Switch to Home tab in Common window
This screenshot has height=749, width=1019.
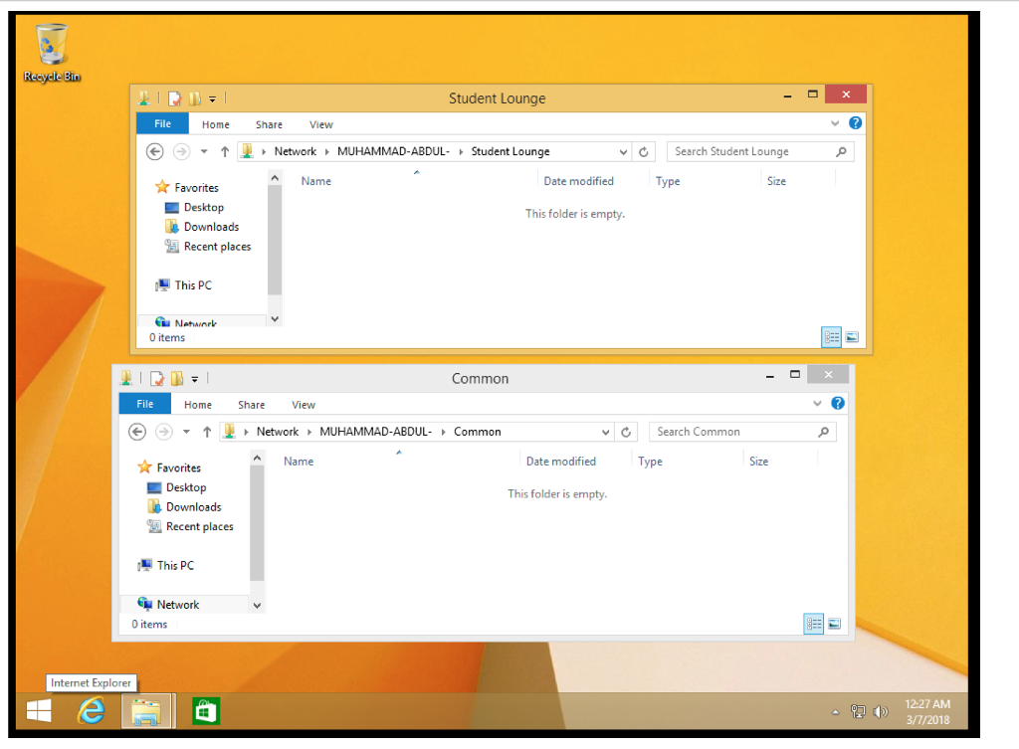point(198,405)
